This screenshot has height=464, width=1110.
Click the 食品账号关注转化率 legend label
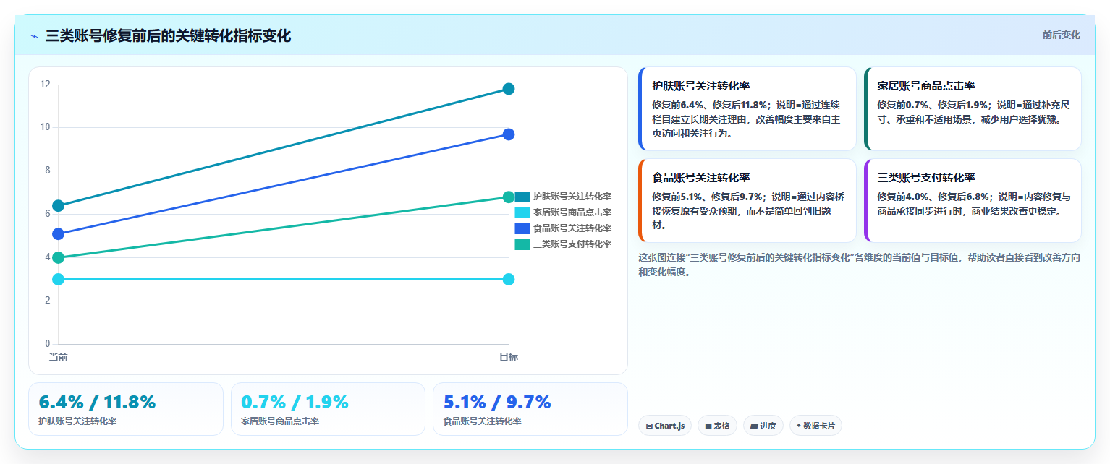(x=572, y=228)
